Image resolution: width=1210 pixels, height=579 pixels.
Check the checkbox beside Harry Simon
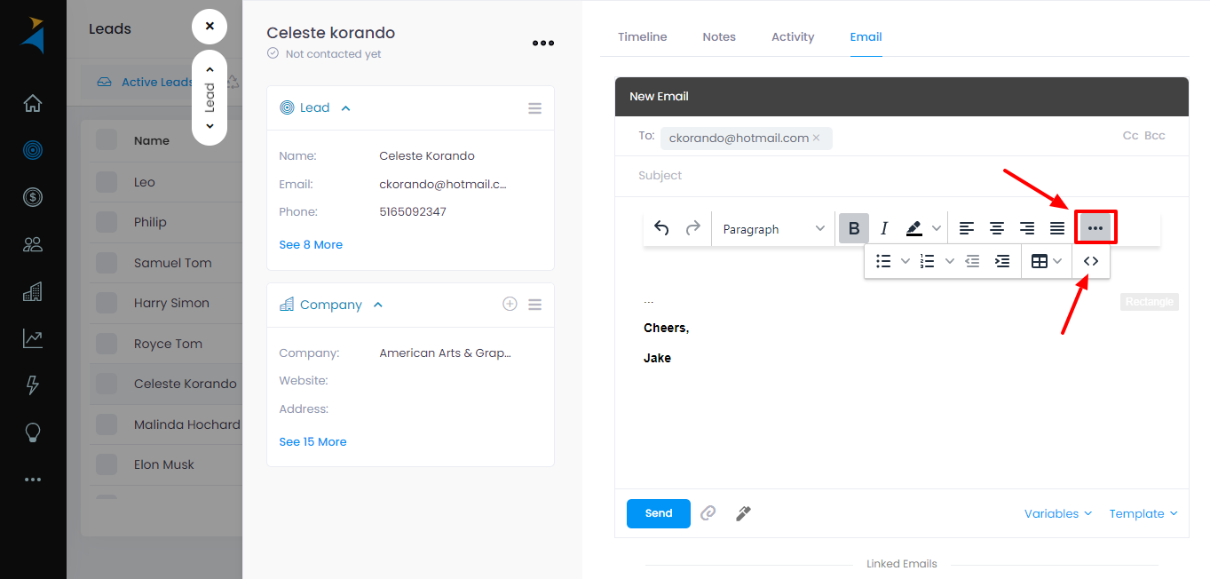[x=106, y=303]
